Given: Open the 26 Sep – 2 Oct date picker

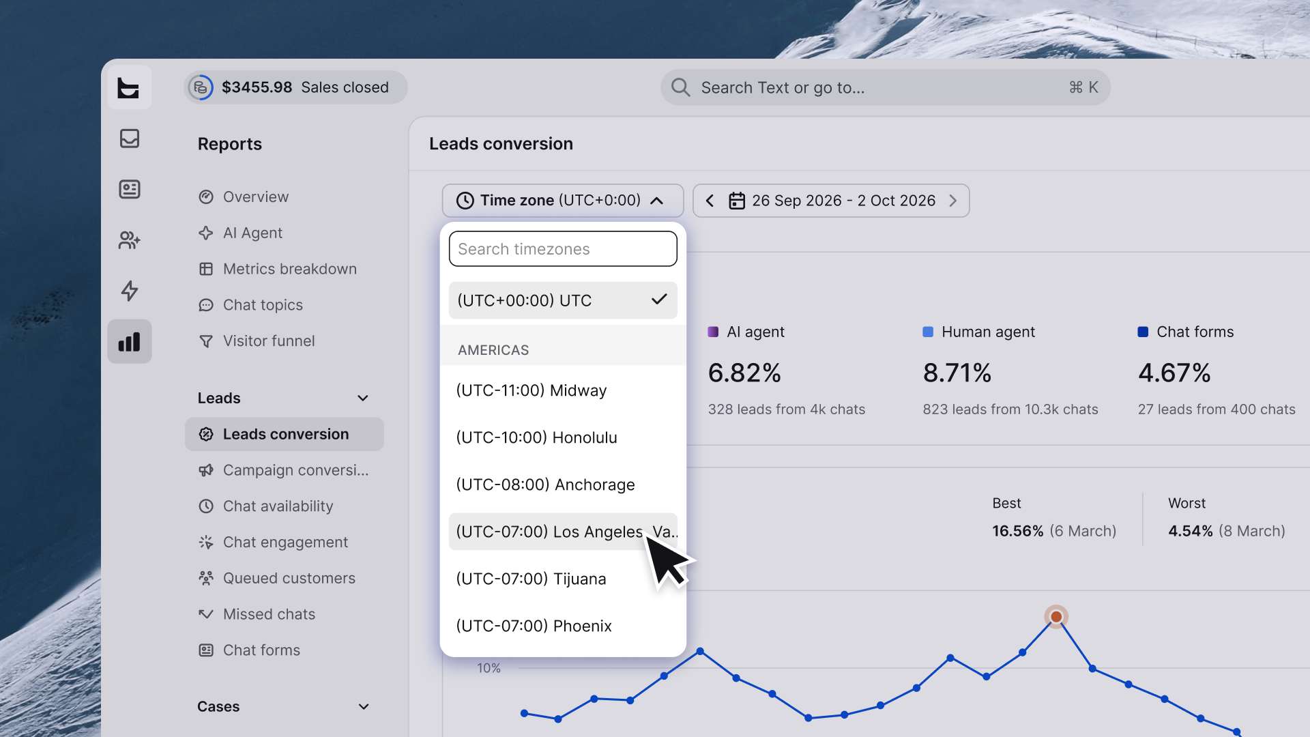Looking at the screenshot, I should click(x=832, y=201).
